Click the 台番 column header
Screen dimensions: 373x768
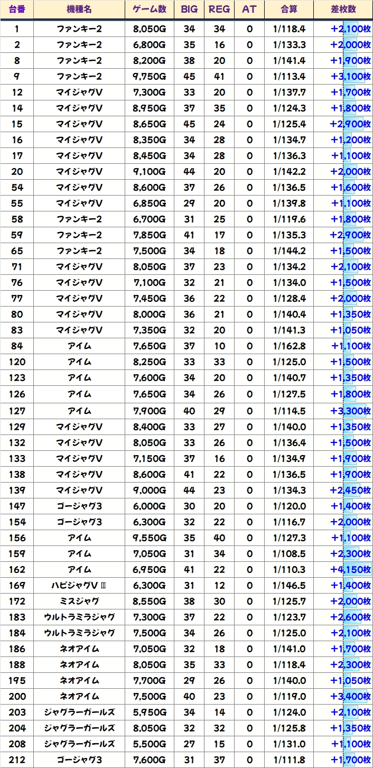[x=17, y=10]
